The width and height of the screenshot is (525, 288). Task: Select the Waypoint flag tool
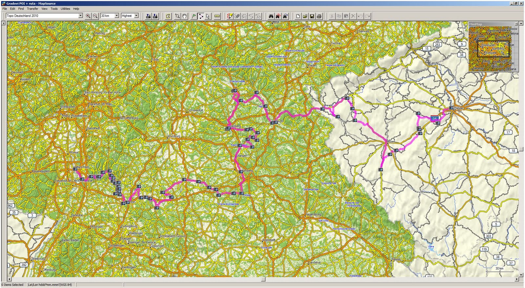194,16
